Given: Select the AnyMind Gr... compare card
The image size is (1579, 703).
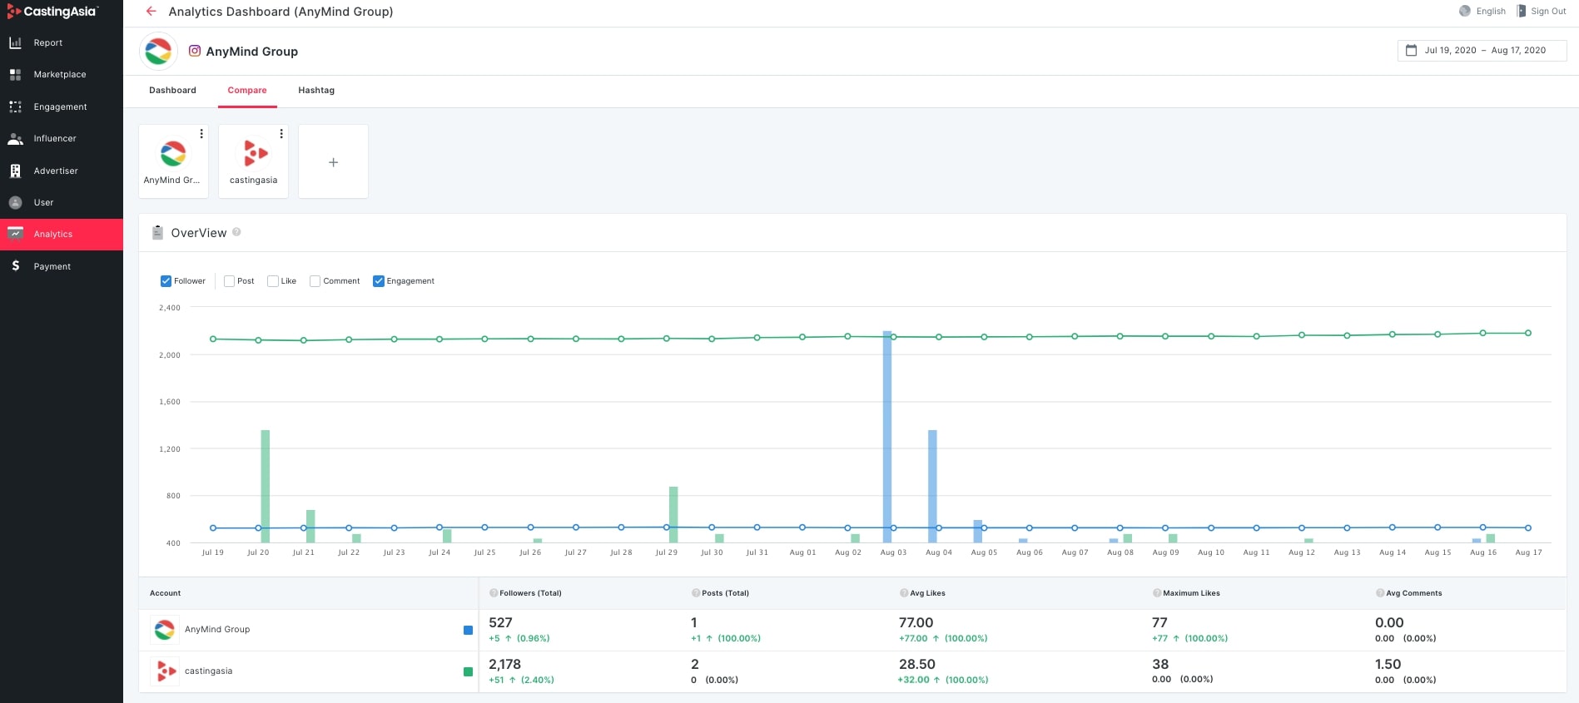Looking at the screenshot, I should point(173,161).
